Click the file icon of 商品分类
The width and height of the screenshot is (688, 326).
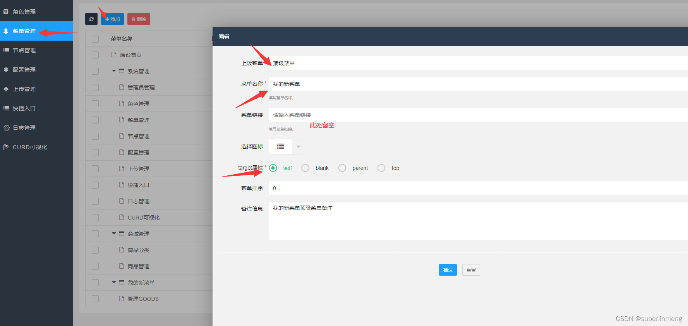[122, 250]
